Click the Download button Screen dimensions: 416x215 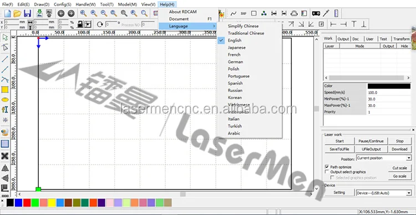click(399, 149)
